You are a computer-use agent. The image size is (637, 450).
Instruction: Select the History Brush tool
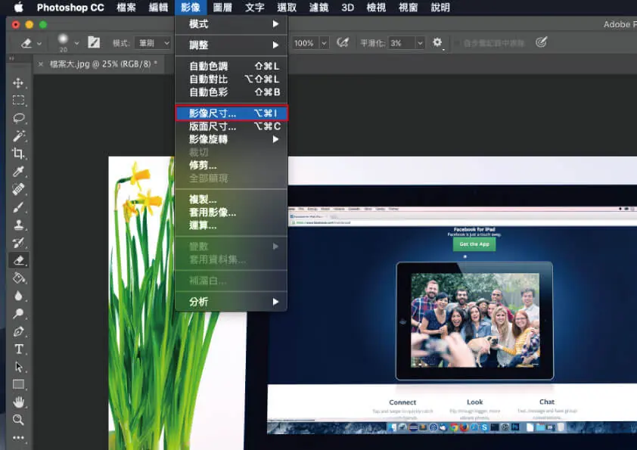point(18,243)
